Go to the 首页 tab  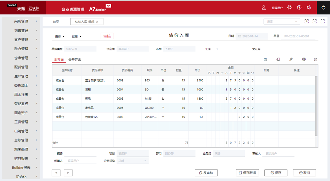click(x=56, y=22)
